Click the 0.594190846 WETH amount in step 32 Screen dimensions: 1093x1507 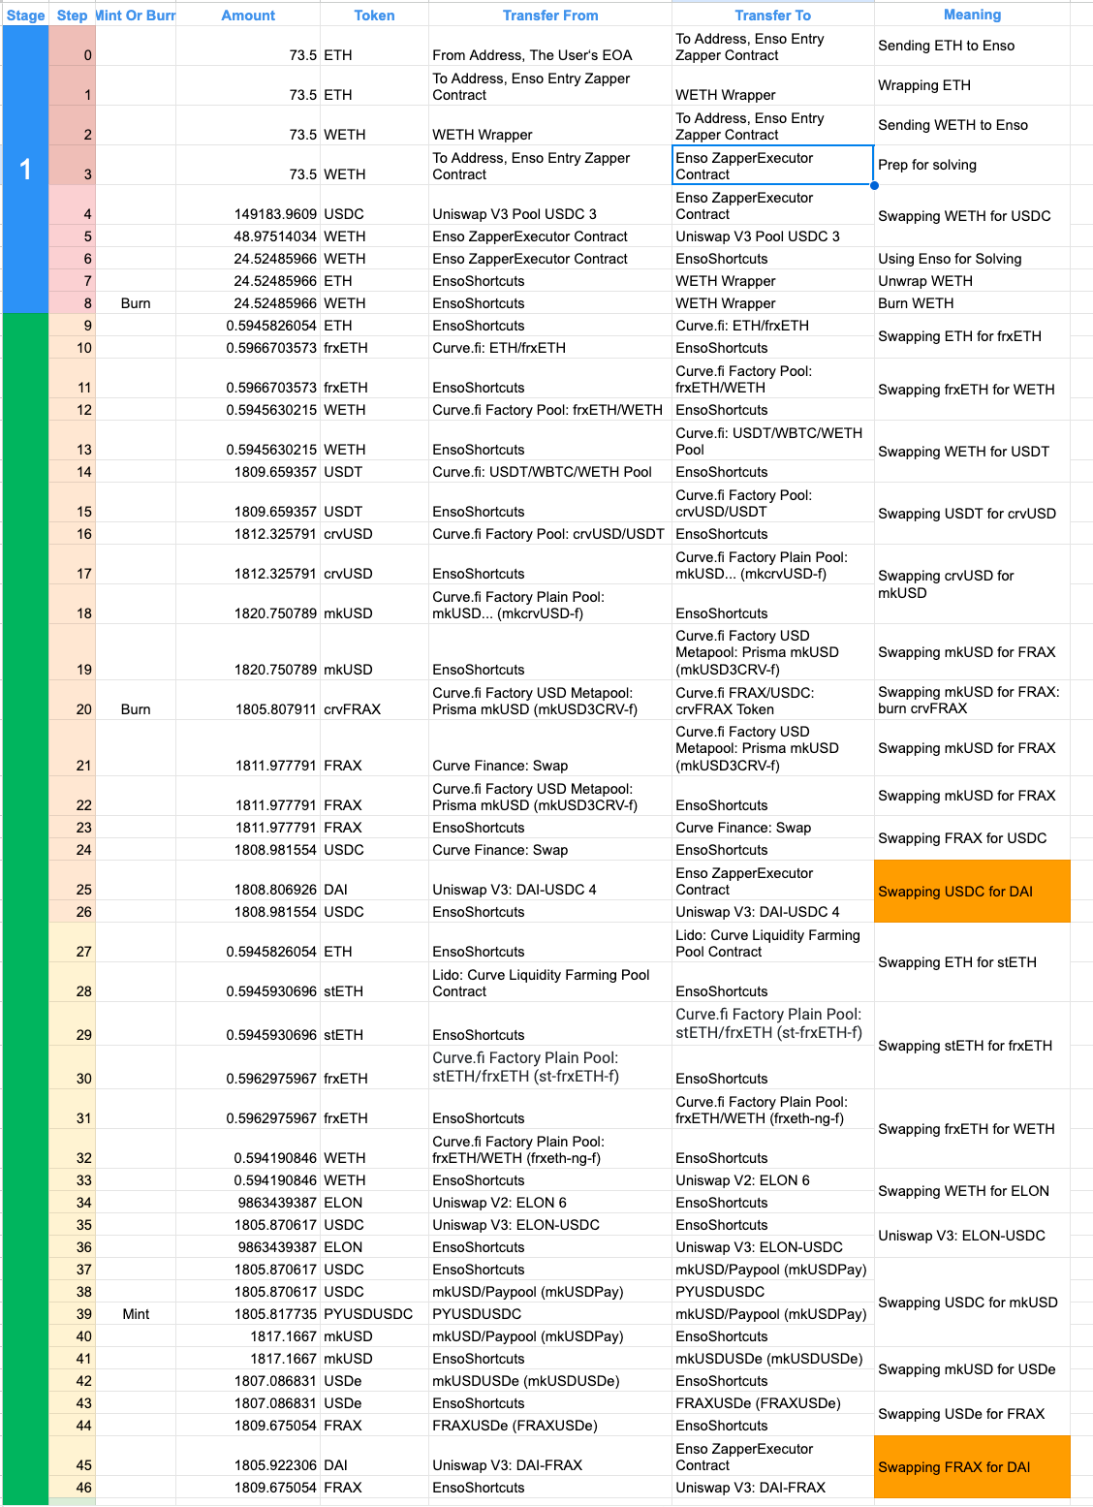(x=248, y=1148)
